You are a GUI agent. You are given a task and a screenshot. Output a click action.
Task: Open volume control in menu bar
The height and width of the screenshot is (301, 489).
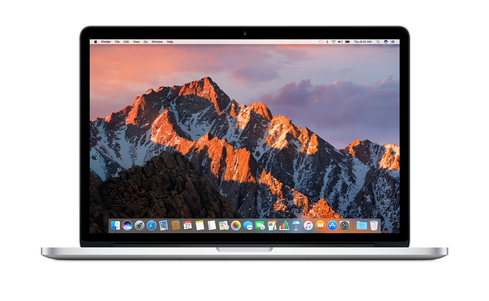pos(340,42)
